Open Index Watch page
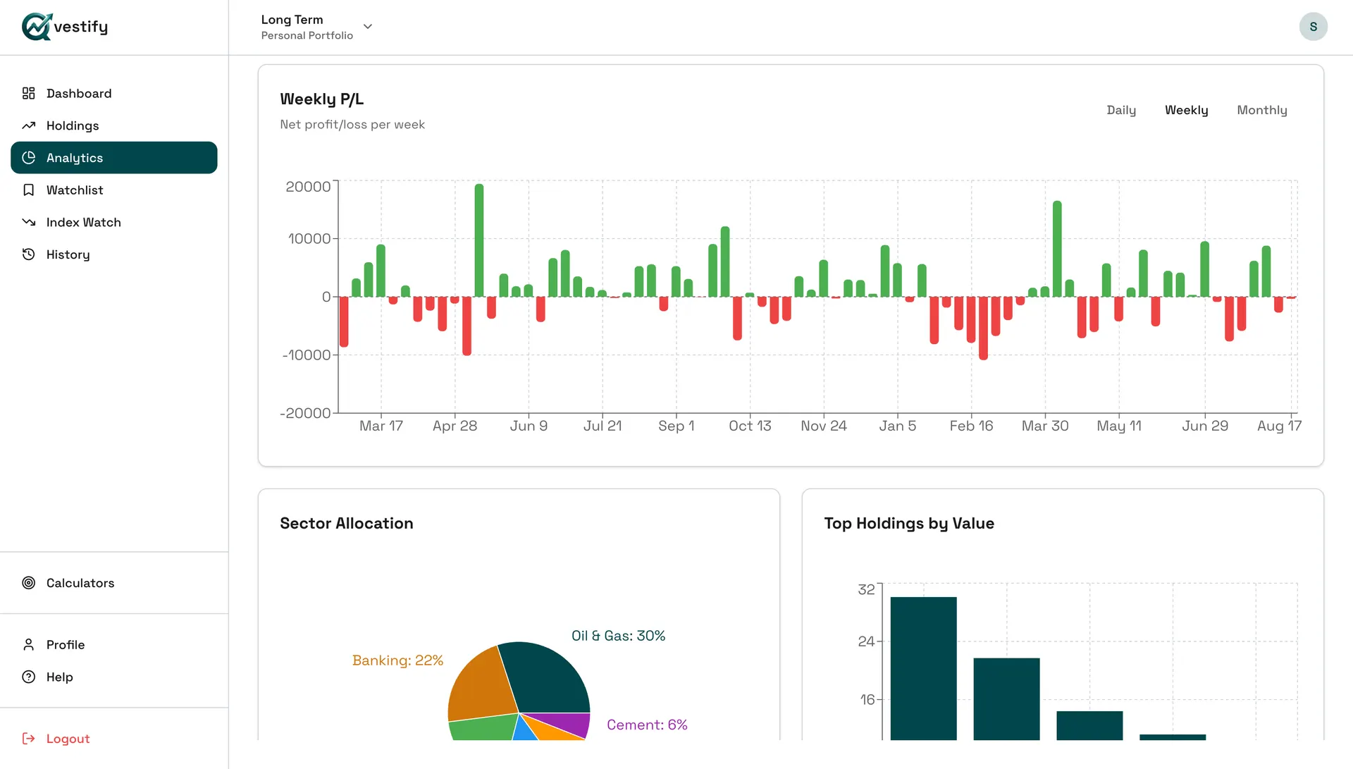Viewport: 1353px width, 769px height. (x=114, y=222)
